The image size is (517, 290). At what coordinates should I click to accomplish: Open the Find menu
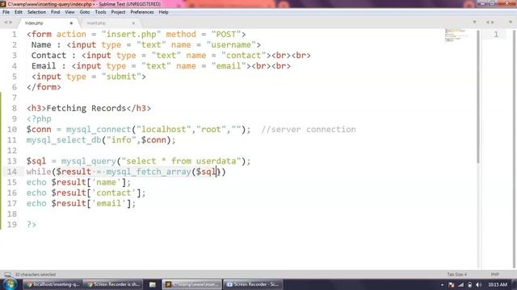(x=56, y=12)
